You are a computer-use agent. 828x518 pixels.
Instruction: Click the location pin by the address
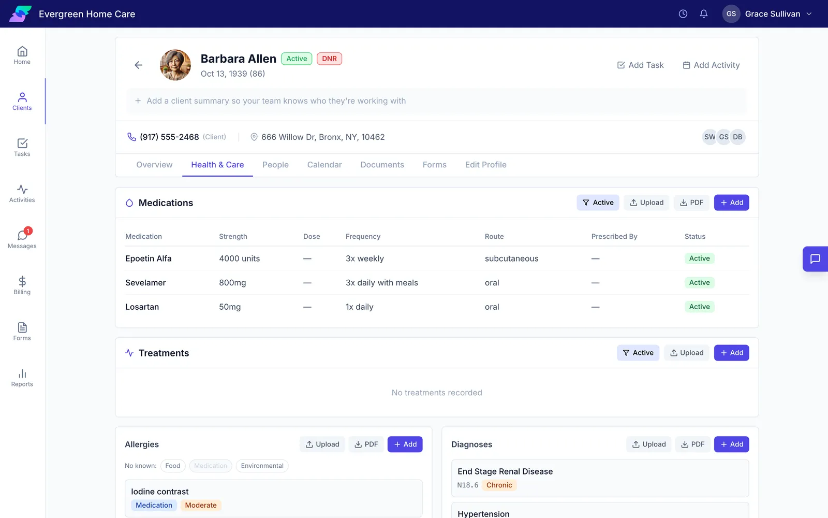(x=254, y=137)
